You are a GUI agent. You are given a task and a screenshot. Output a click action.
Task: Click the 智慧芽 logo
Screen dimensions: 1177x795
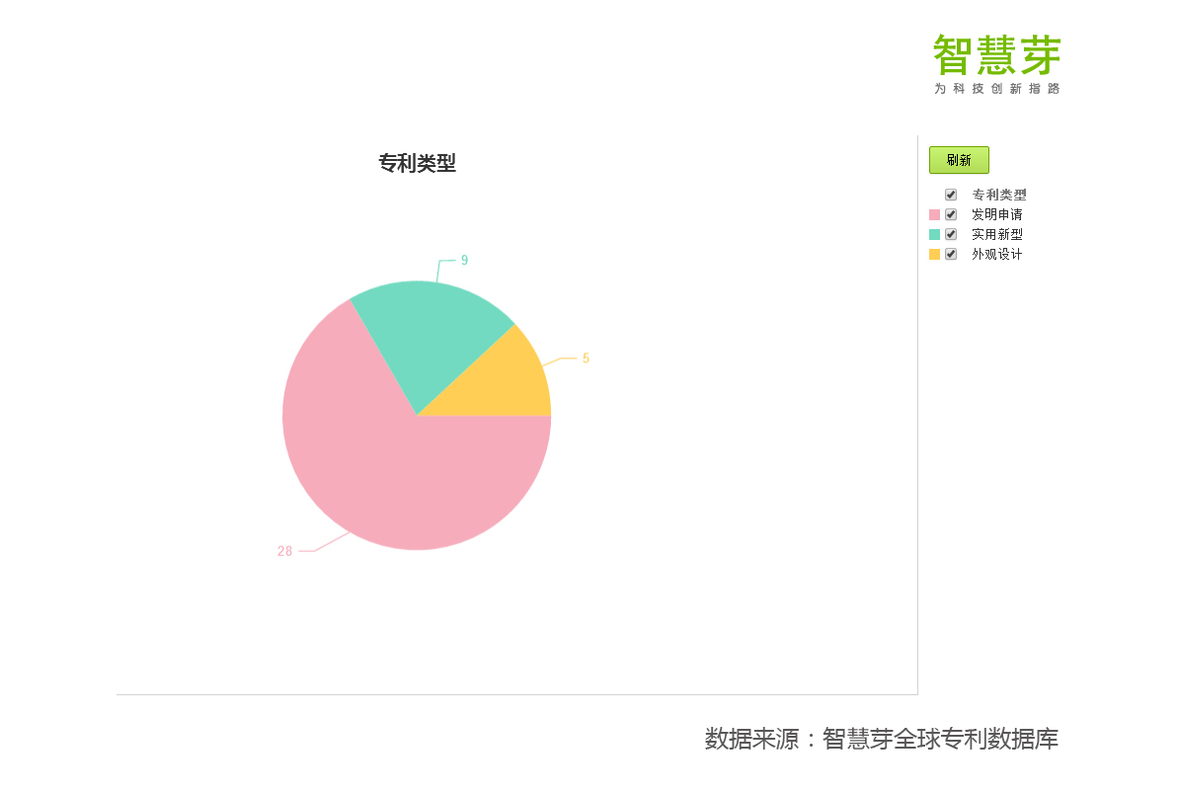(996, 64)
